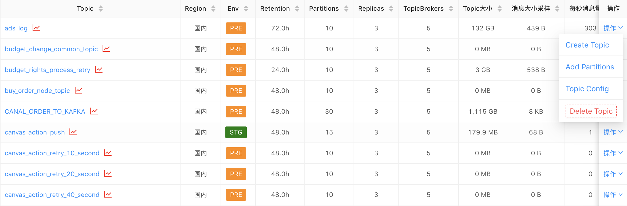
Task: Click chart icon next to buy_order_node_topic
Action: [x=79, y=90]
